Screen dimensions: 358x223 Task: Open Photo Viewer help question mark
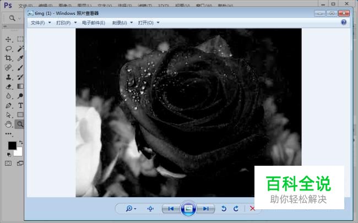[x=344, y=23]
